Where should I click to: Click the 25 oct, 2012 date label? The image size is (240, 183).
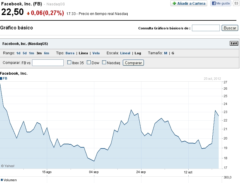212,79
